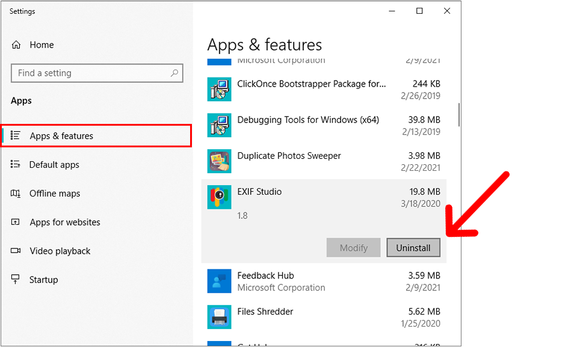583x347 pixels.
Task: Click the Apps & features page heading
Action: [264, 45]
